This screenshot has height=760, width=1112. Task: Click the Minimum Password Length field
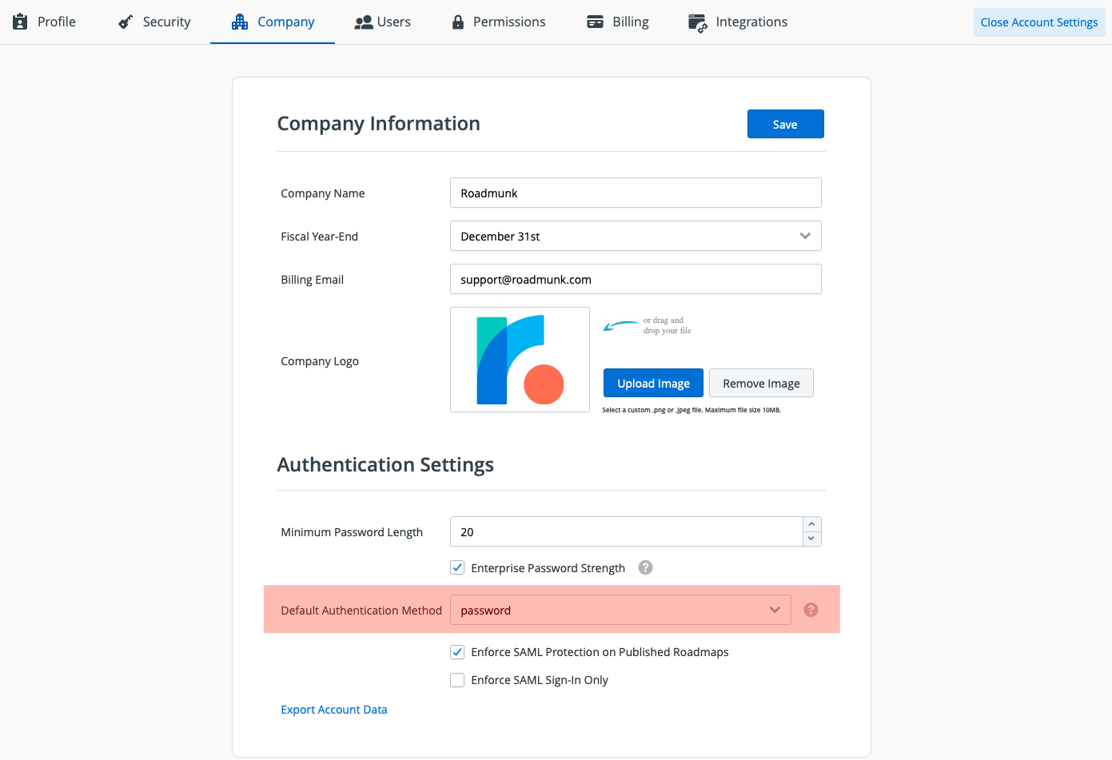[x=626, y=531]
